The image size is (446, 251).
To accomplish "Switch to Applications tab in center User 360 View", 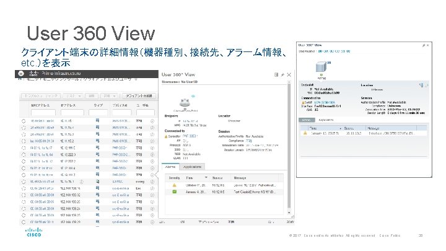I will tap(192, 167).
